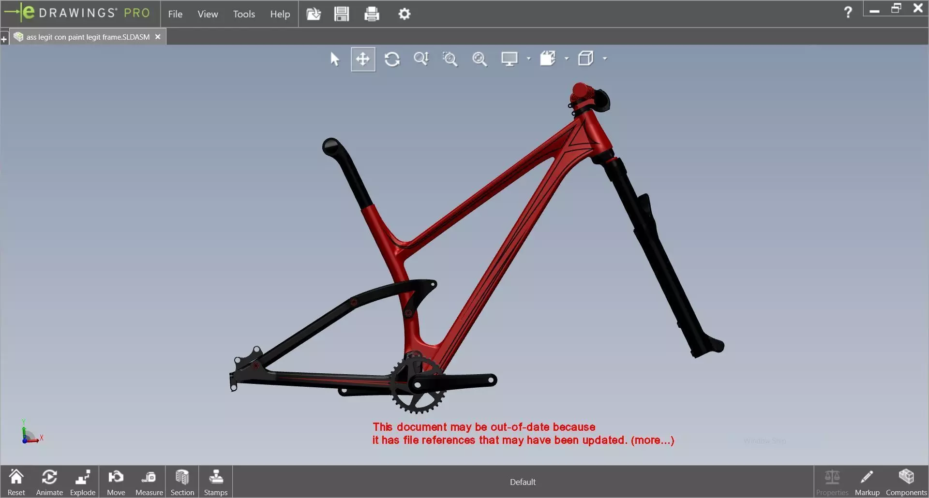Choose the Zoom in/out tool
Screen dimensions: 929x498
(x=421, y=59)
